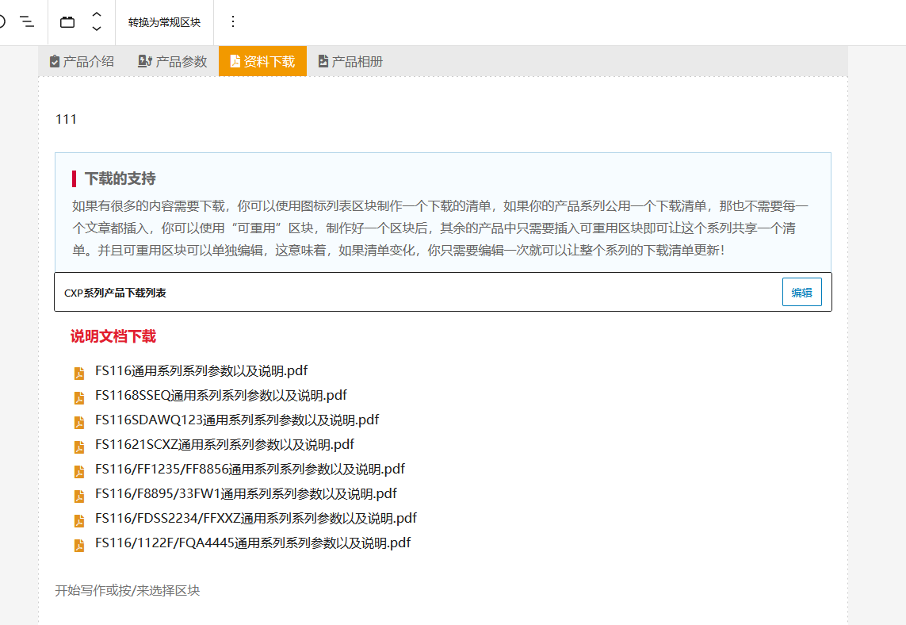
Task: Open the block options menu via three dots
Action: coord(232,22)
